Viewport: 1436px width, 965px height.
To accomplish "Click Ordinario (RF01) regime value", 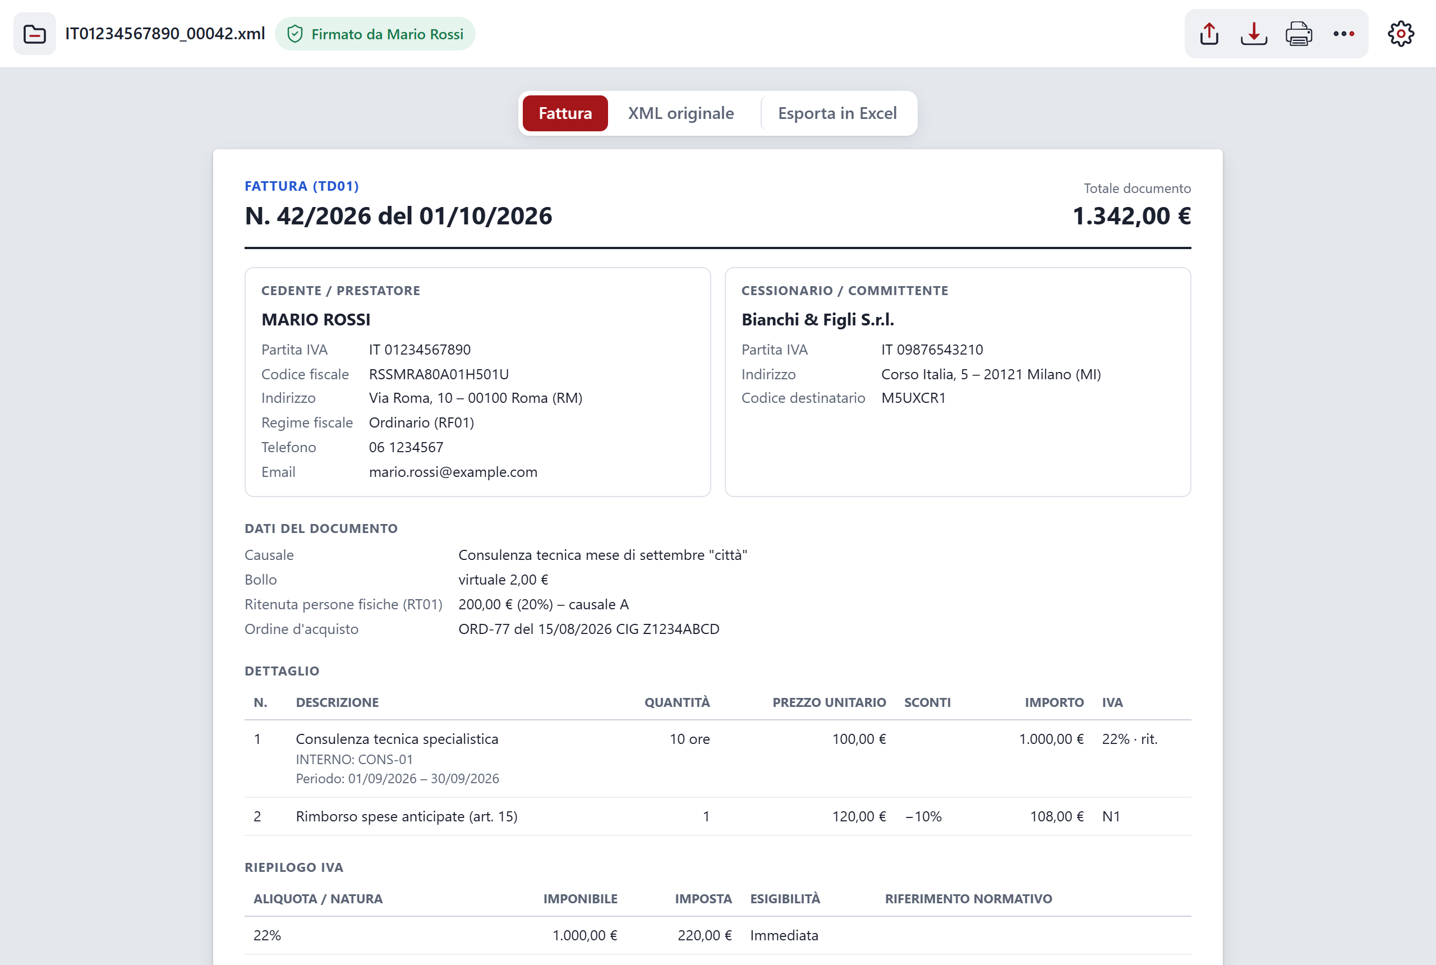I will 421,423.
